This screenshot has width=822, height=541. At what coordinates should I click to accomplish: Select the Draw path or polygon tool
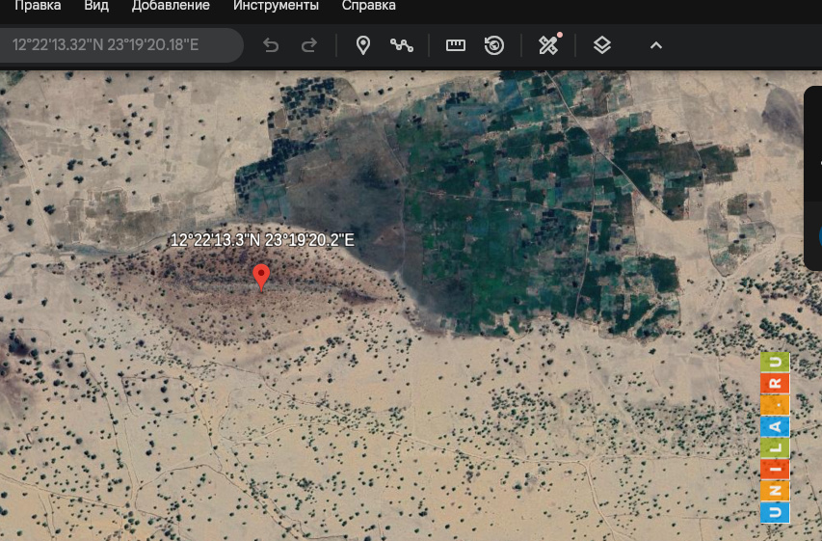point(402,45)
